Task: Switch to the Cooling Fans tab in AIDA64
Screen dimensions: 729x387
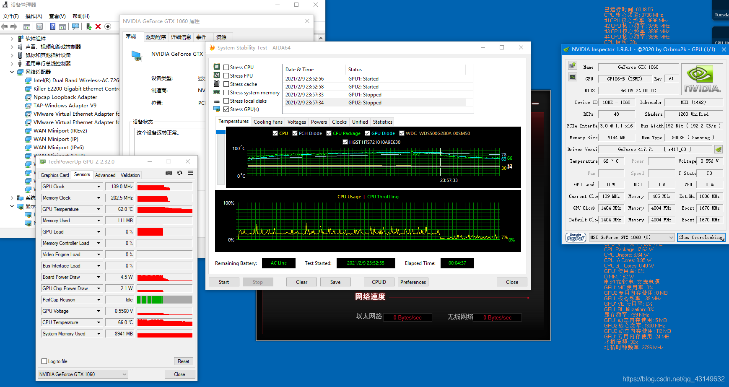Action: 268,122
